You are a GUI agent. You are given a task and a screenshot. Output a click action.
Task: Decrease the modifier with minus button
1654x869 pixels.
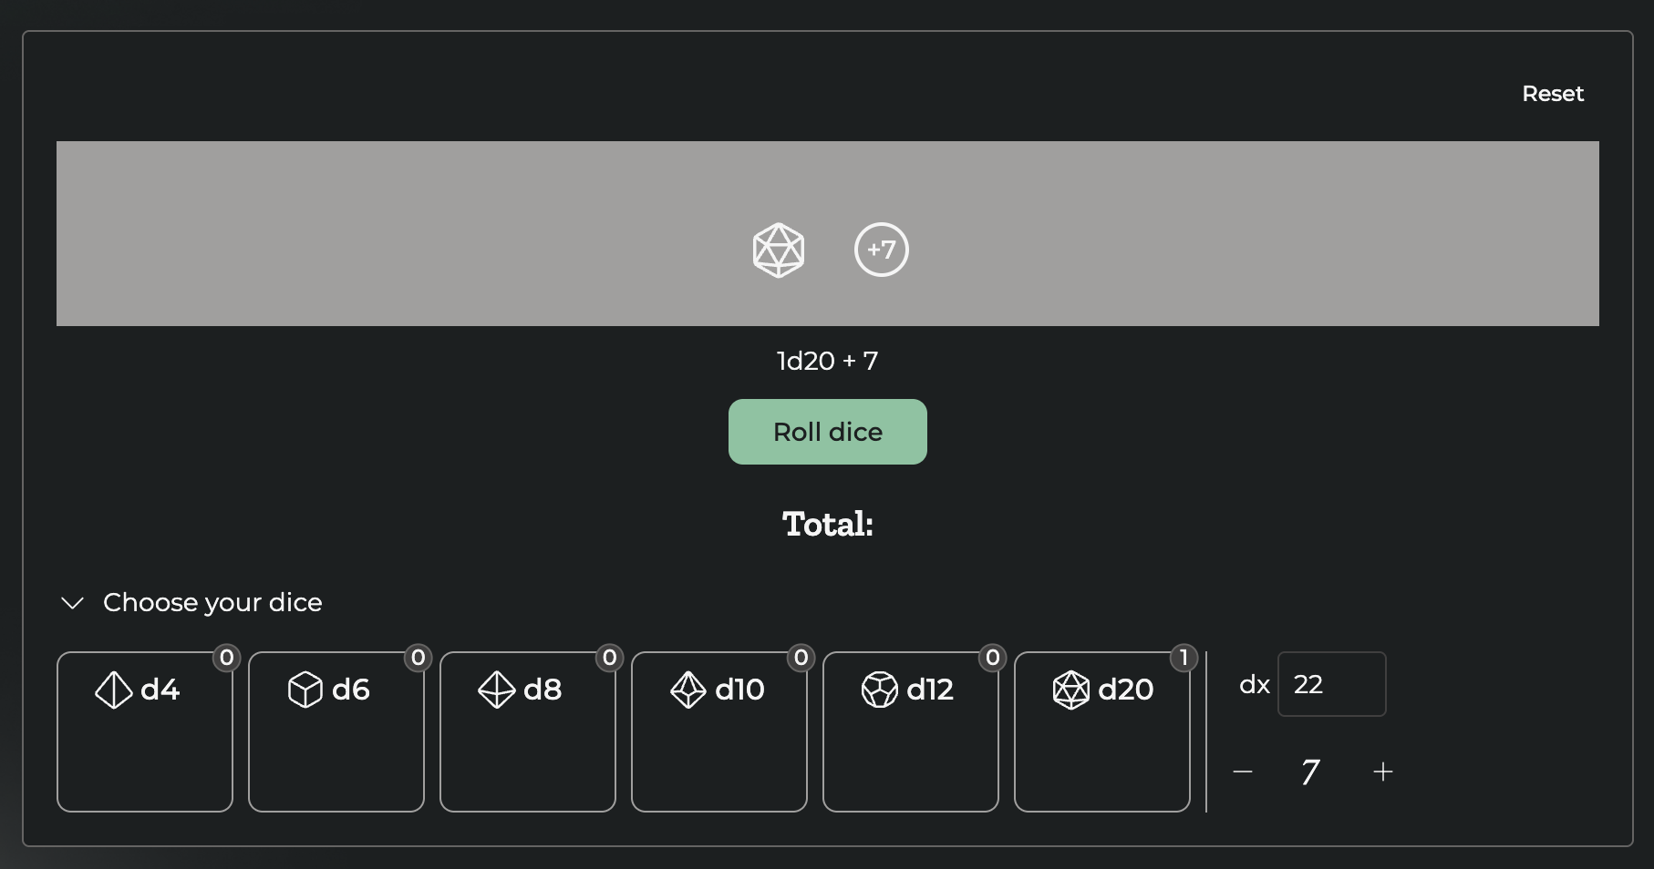[1242, 772]
